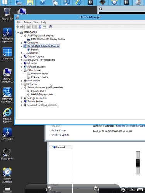The width and height of the screenshot is (145, 193).
Task: Expand Universal Serial Bus controllers arrow
Action: click(x=22, y=105)
